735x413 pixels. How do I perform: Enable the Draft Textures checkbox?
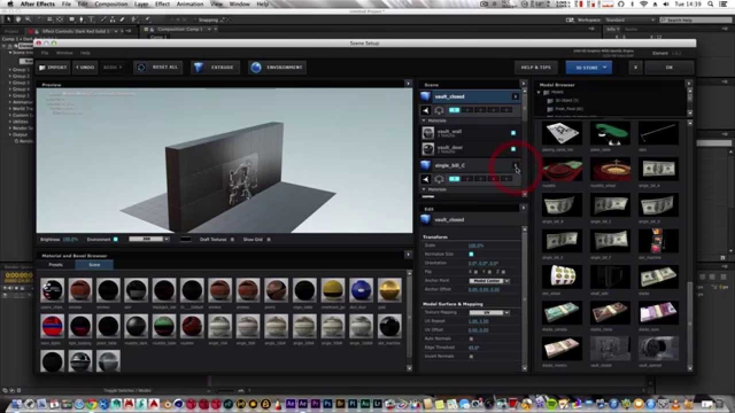(x=232, y=239)
